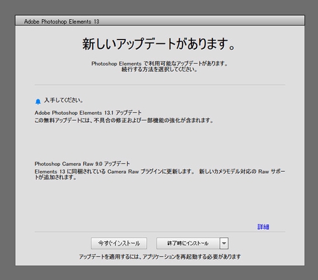
Task: Click the 新しいアップデートがあります heading
Action: point(159,44)
